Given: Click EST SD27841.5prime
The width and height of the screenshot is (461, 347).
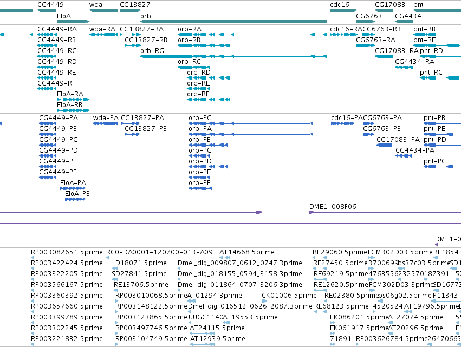Looking at the screenshot, I should tap(139, 274).
